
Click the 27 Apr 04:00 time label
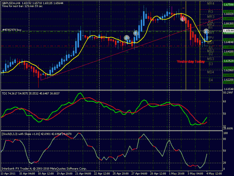[139, 174]
